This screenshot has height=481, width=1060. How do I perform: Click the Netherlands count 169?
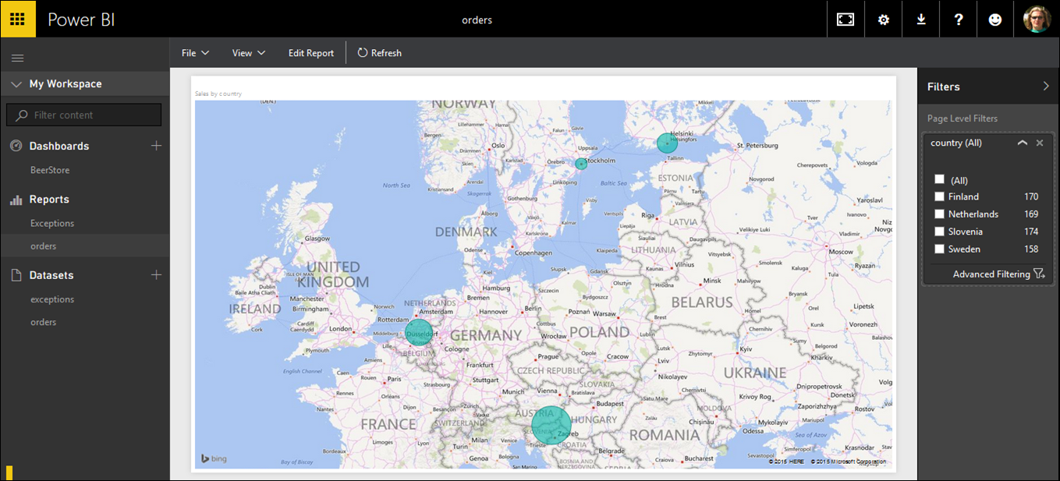coord(1031,214)
